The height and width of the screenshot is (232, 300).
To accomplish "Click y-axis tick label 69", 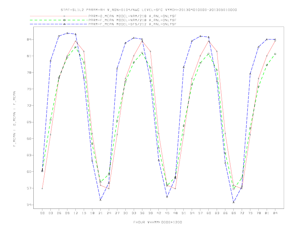I will point(29,122).
